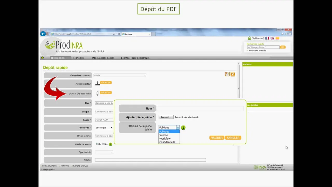Open the RECHERCHE menu
332x187 pixels.
(58, 58)
